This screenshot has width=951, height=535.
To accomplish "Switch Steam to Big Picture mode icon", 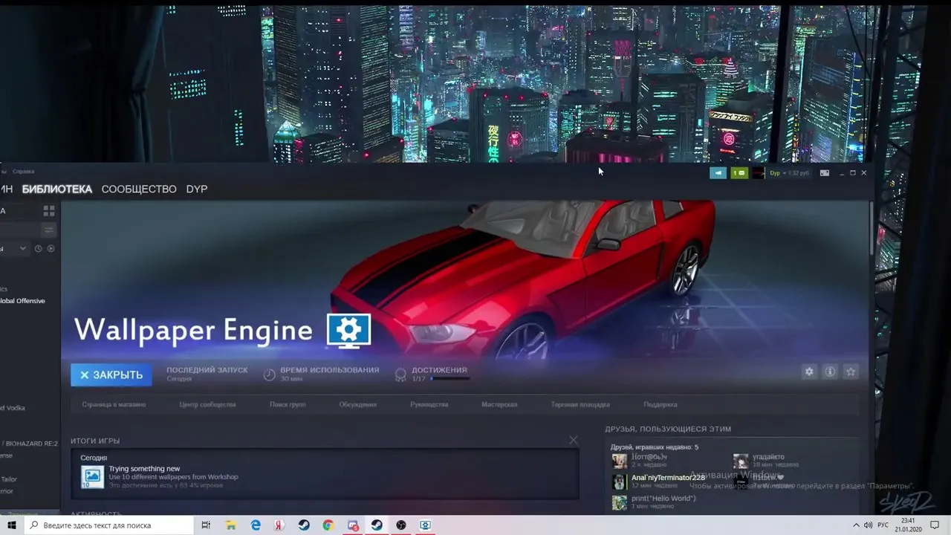I will click(x=825, y=173).
